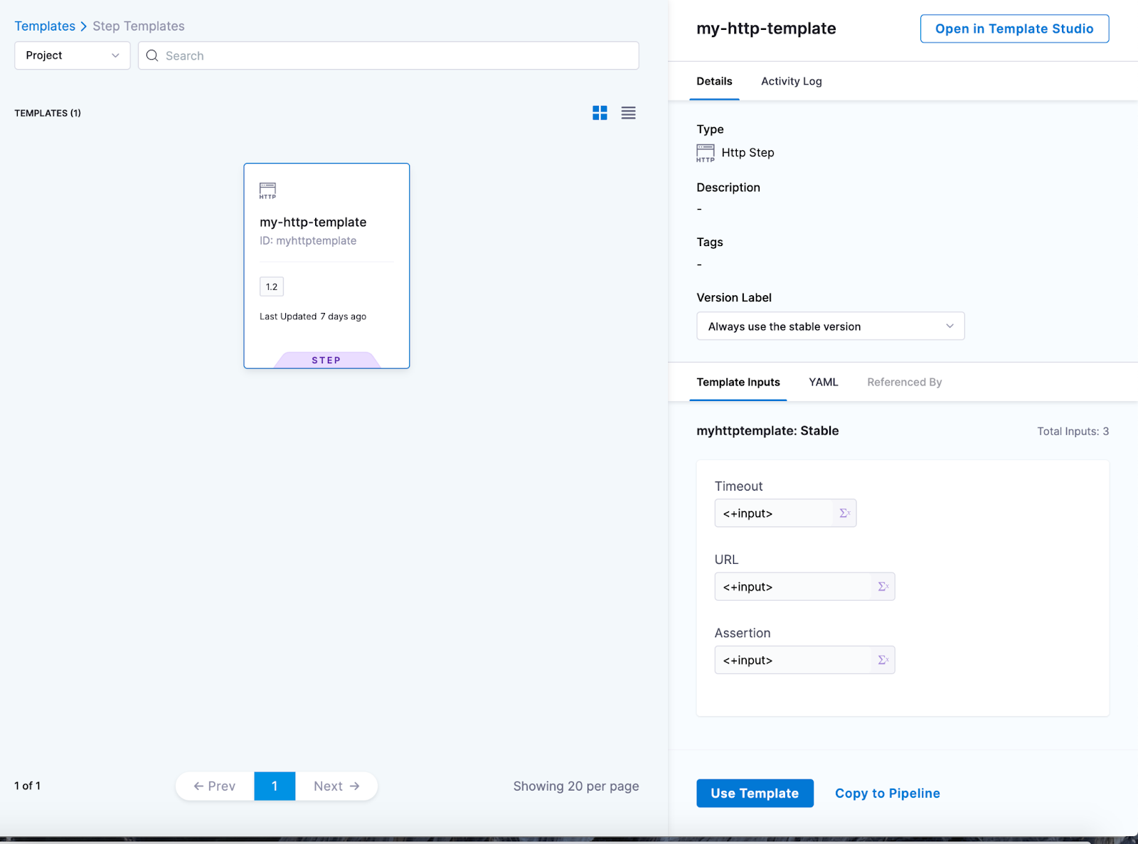
Task: Go to Templates breadcrumb link
Action: click(45, 26)
